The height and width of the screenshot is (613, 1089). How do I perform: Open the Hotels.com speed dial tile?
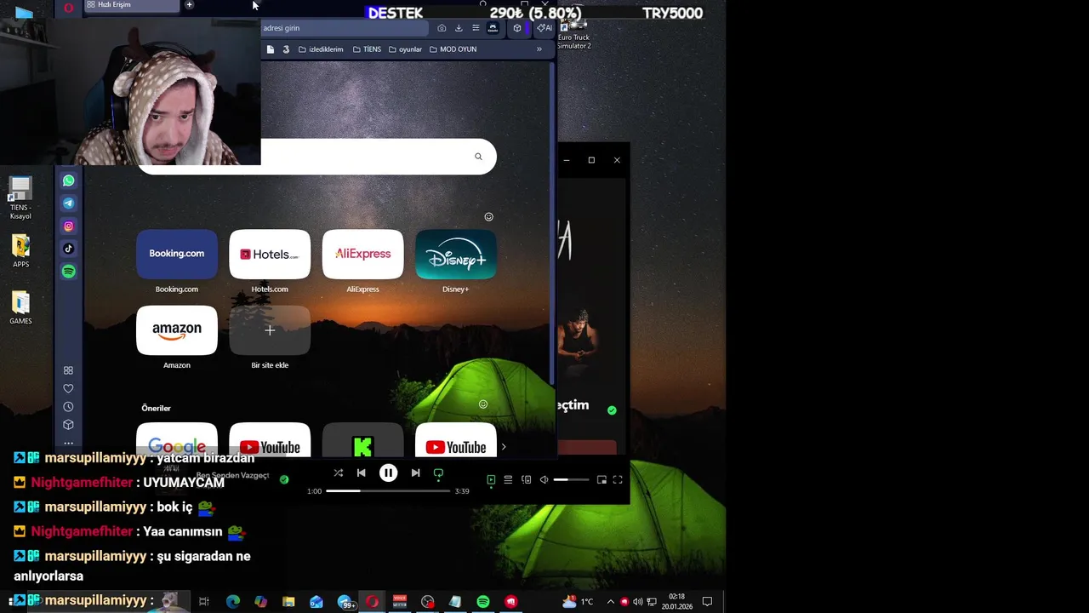[x=270, y=254]
